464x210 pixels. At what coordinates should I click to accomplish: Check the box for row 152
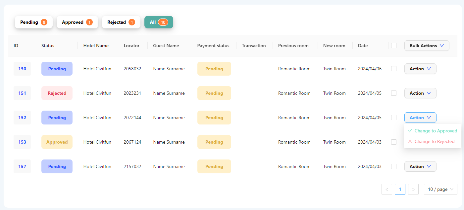pyautogui.click(x=394, y=118)
